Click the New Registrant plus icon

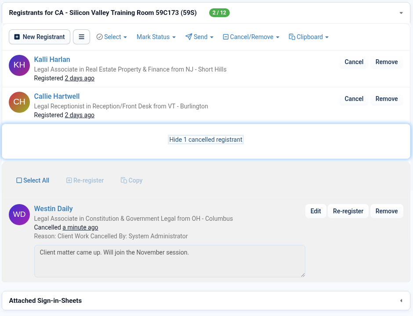coord(17,37)
